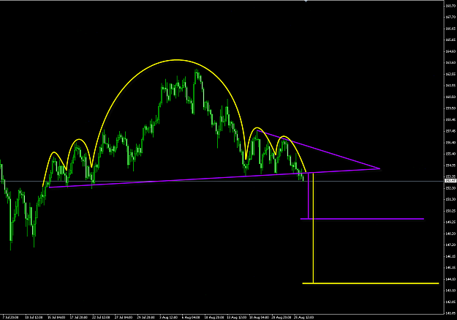Click the 27 Jul 04:00 time label

[x=124, y=317]
